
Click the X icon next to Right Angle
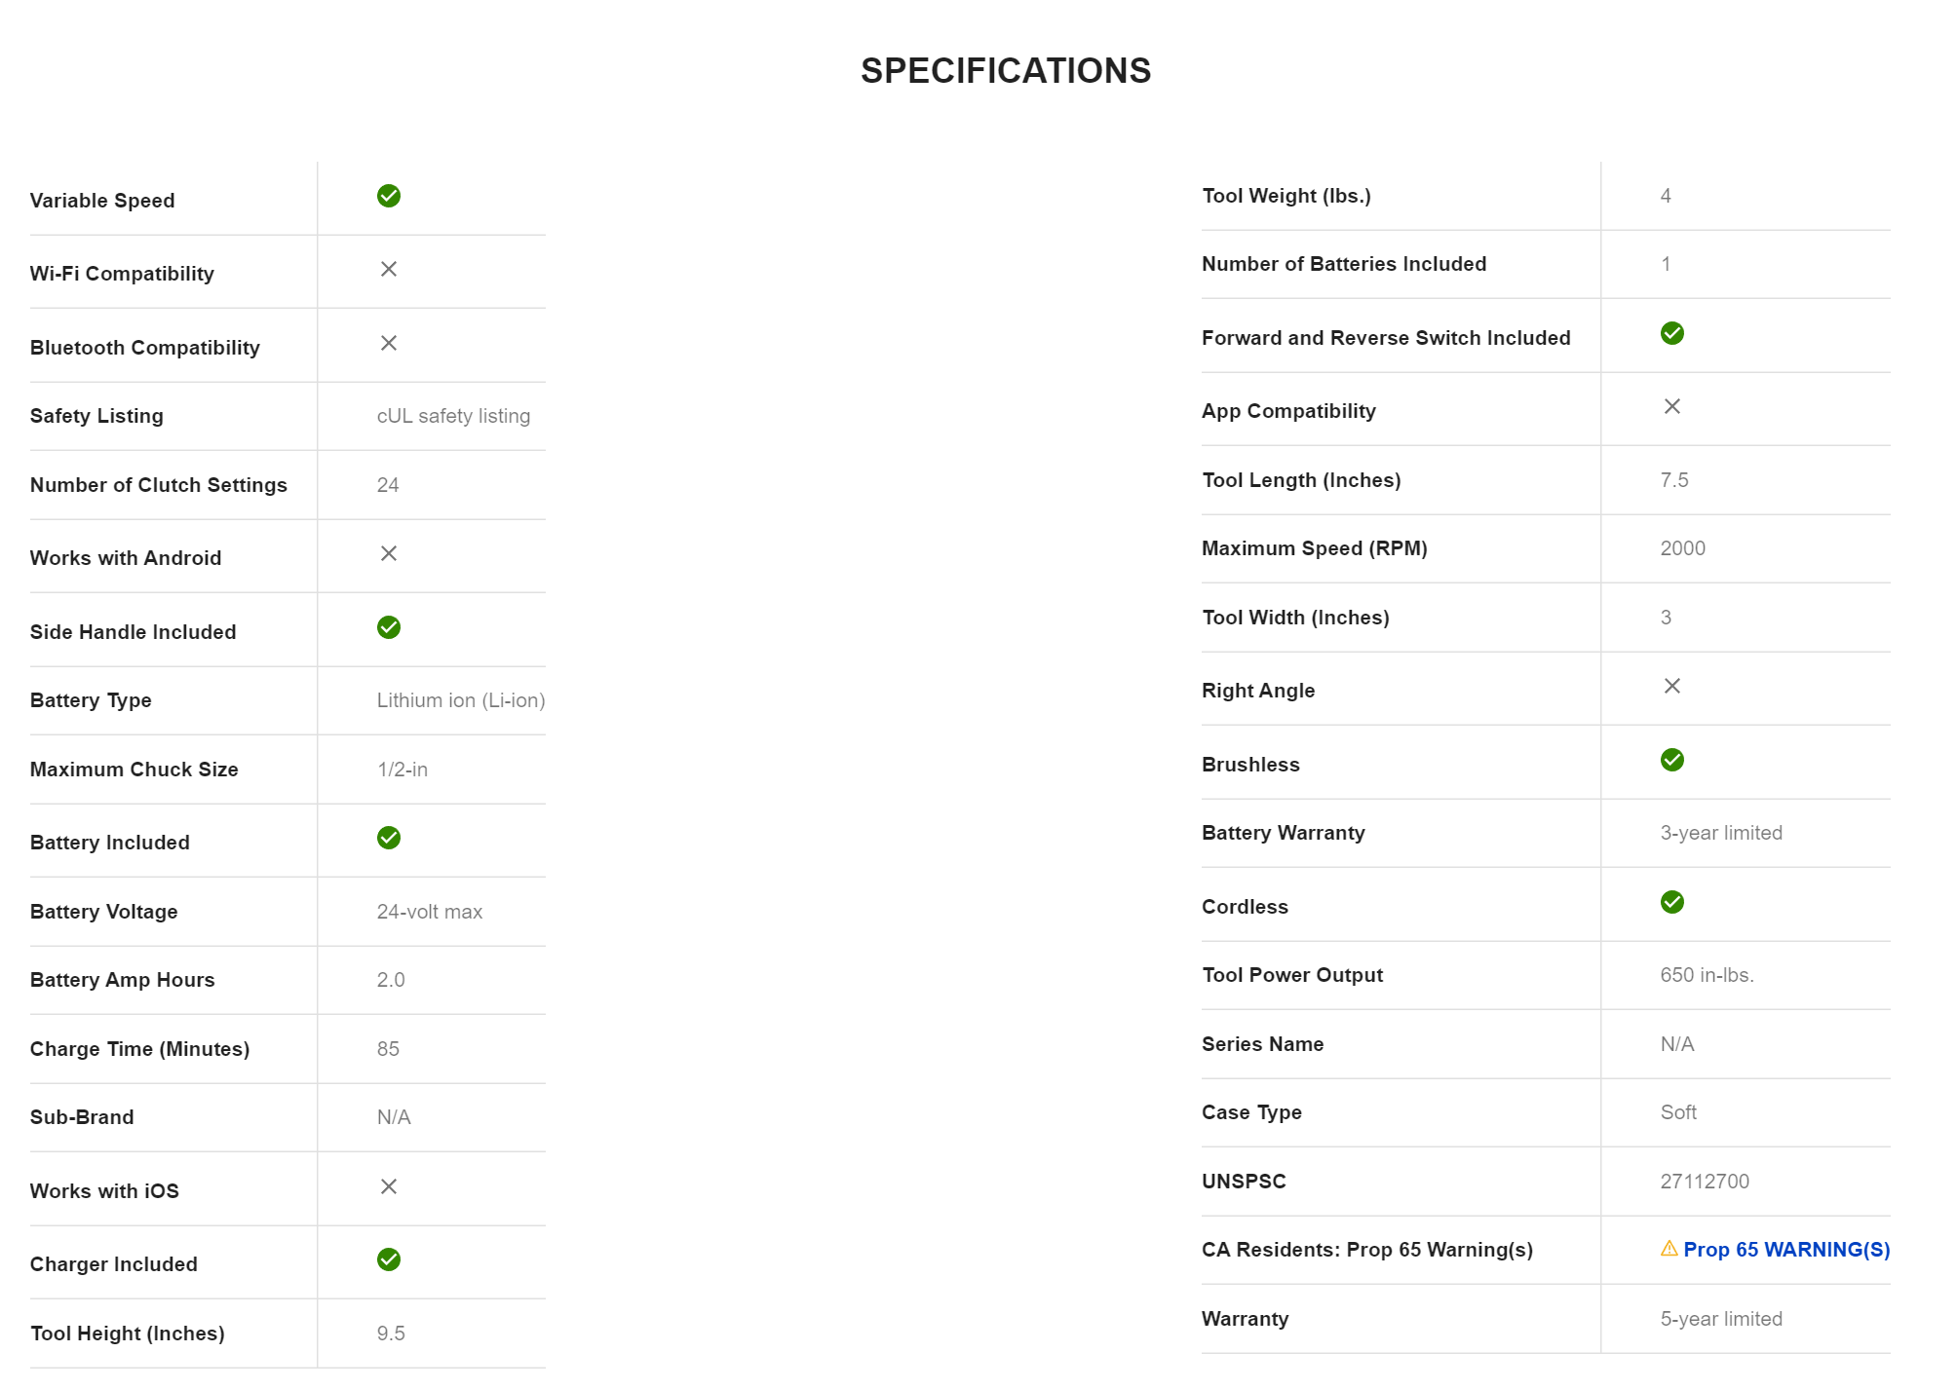1672,686
